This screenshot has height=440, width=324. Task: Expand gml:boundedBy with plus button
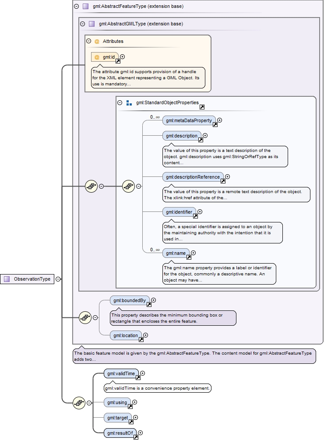pyautogui.click(x=153, y=300)
